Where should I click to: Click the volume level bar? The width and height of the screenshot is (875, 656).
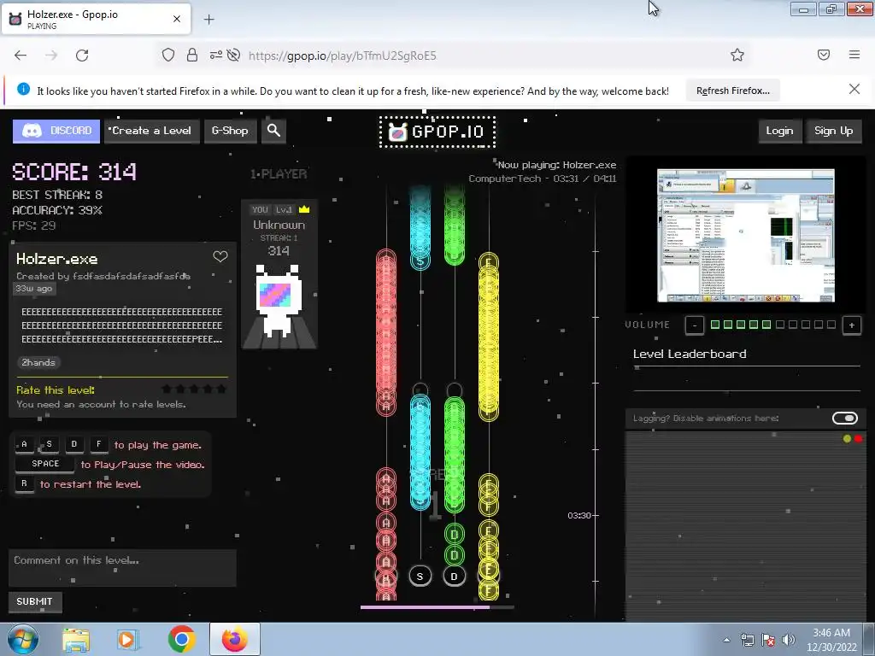772,325
